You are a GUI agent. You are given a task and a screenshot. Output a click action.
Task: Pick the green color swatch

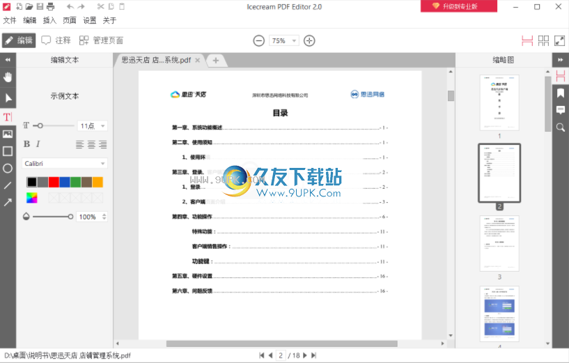[75, 182]
